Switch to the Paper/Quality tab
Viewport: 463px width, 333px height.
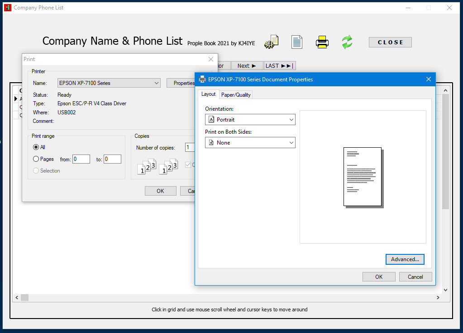(x=236, y=95)
